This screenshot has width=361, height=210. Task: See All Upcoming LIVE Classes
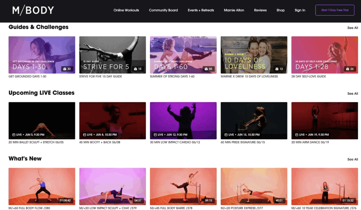point(352,94)
